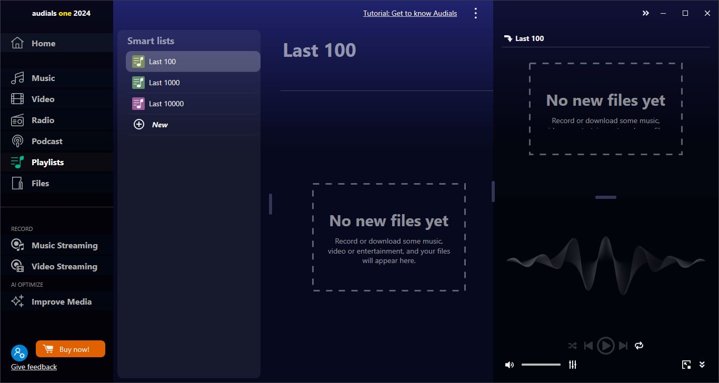Open Tutorial: Get to know Audials link
This screenshot has height=383, width=719.
(410, 13)
